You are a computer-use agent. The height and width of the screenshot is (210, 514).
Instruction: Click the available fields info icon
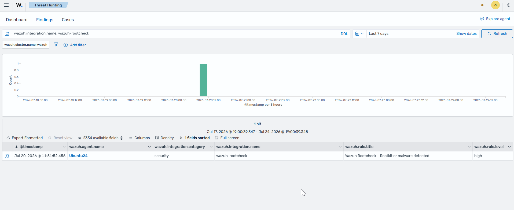coord(122,138)
